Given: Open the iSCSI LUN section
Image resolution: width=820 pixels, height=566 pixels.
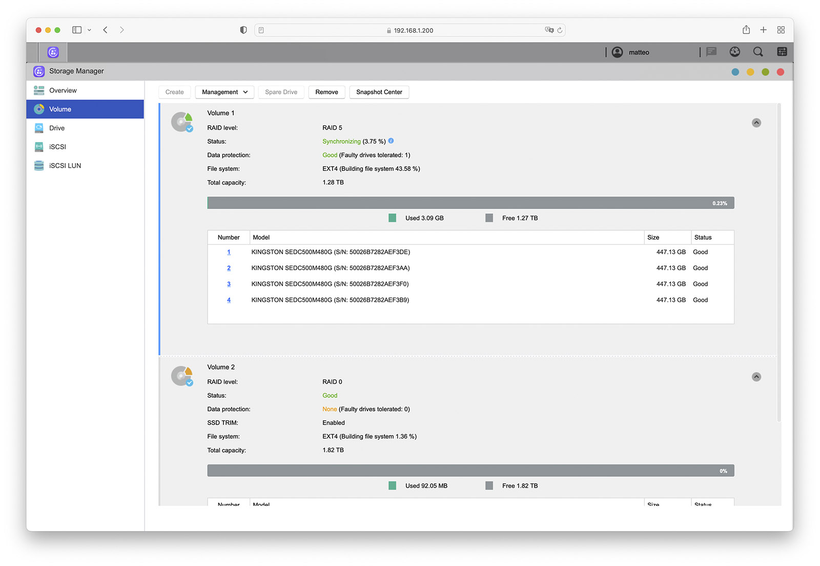Looking at the screenshot, I should (x=85, y=166).
